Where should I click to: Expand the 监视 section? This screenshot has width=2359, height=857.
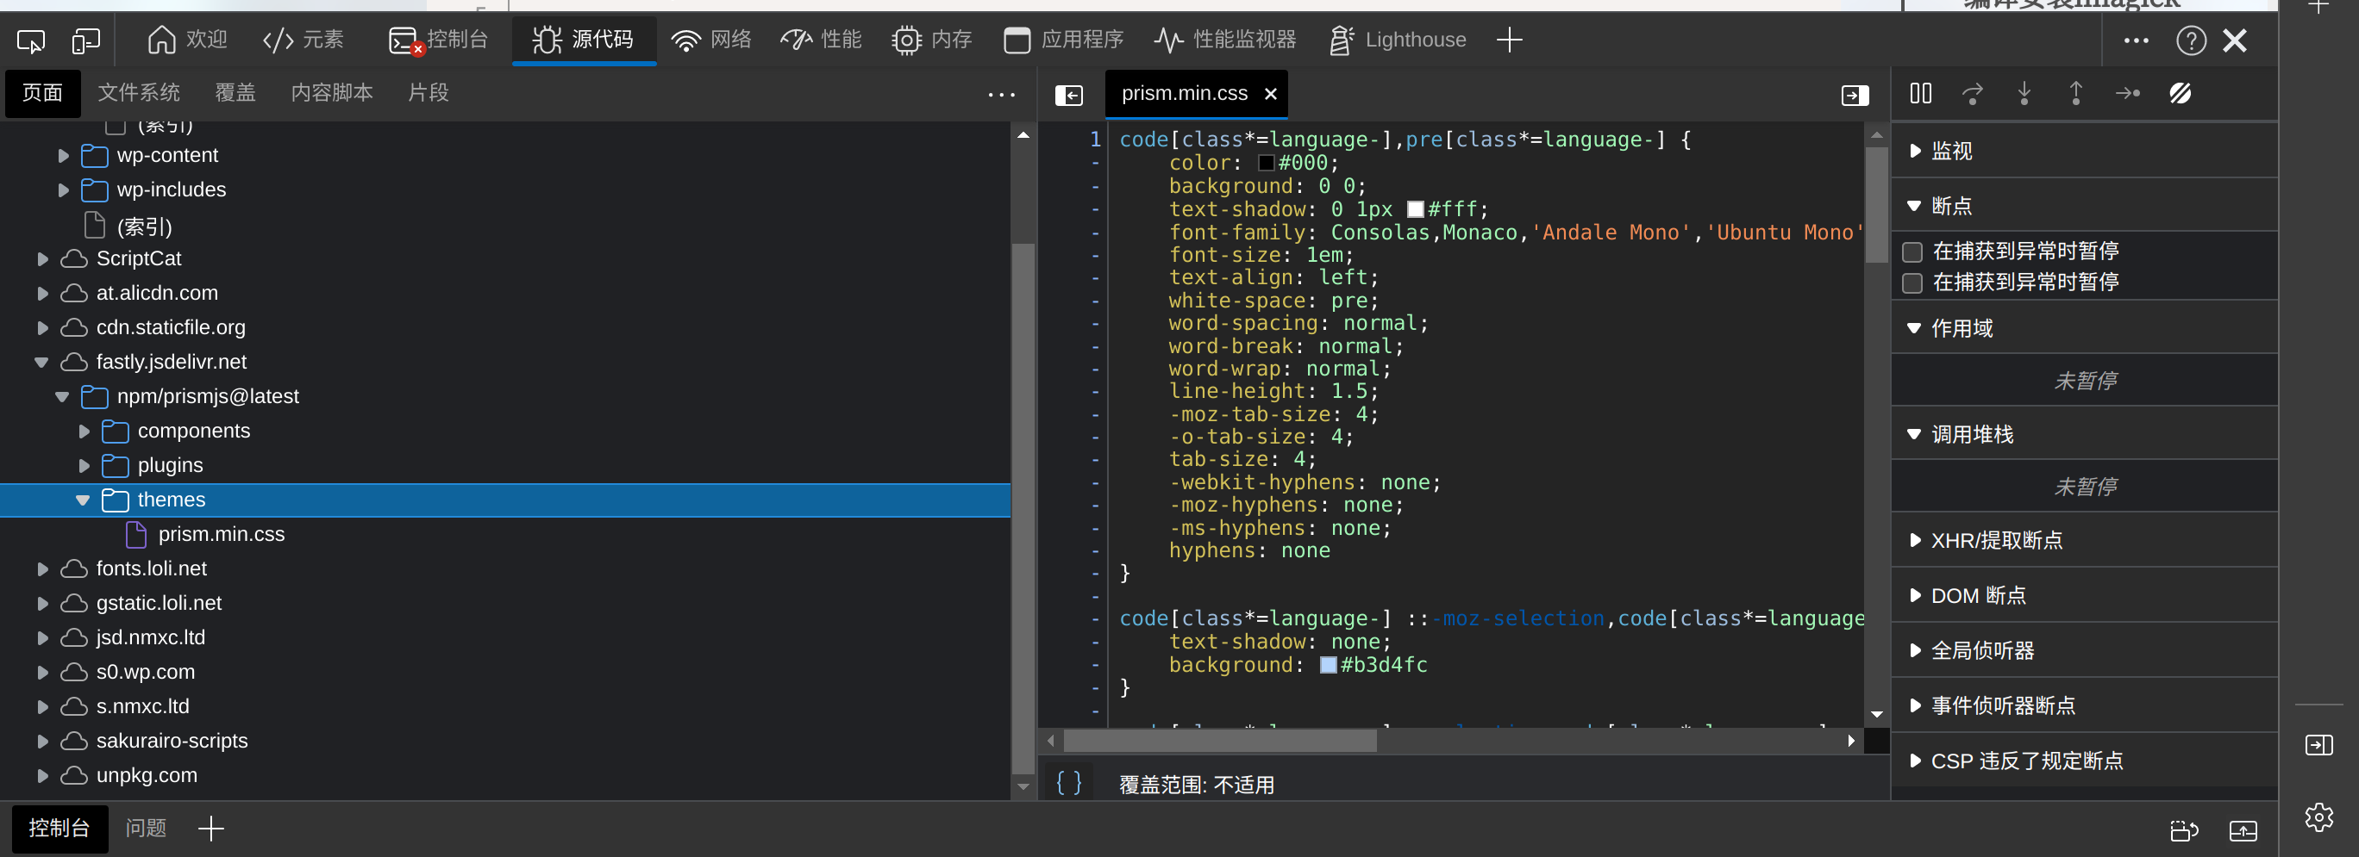point(2084,151)
